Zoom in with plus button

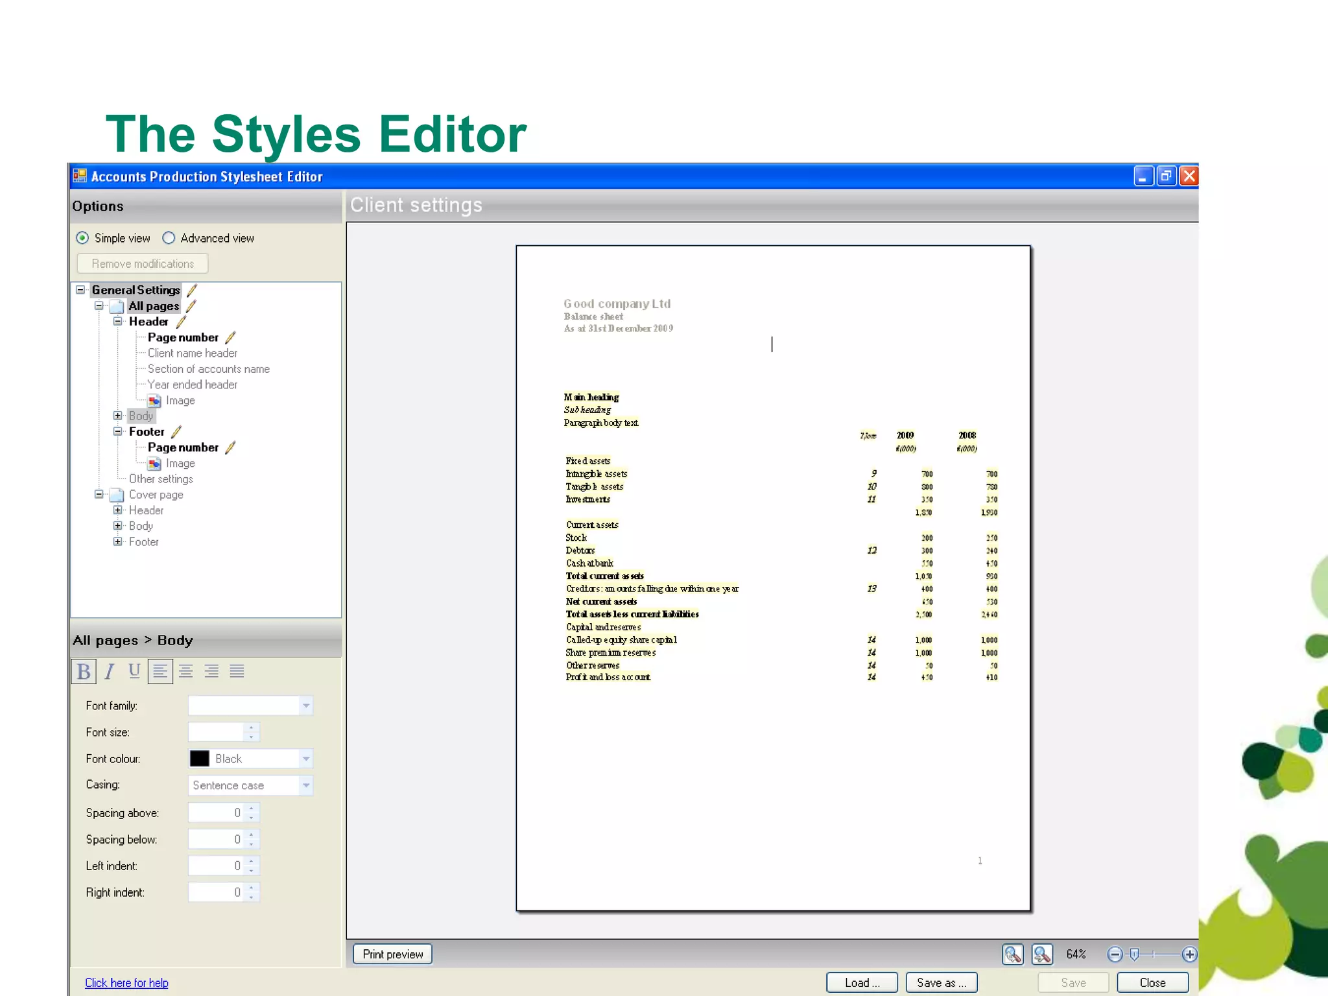pyautogui.click(x=1189, y=954)
